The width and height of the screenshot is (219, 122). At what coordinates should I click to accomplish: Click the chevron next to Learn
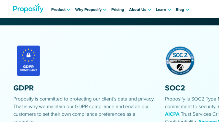(169, 10)
